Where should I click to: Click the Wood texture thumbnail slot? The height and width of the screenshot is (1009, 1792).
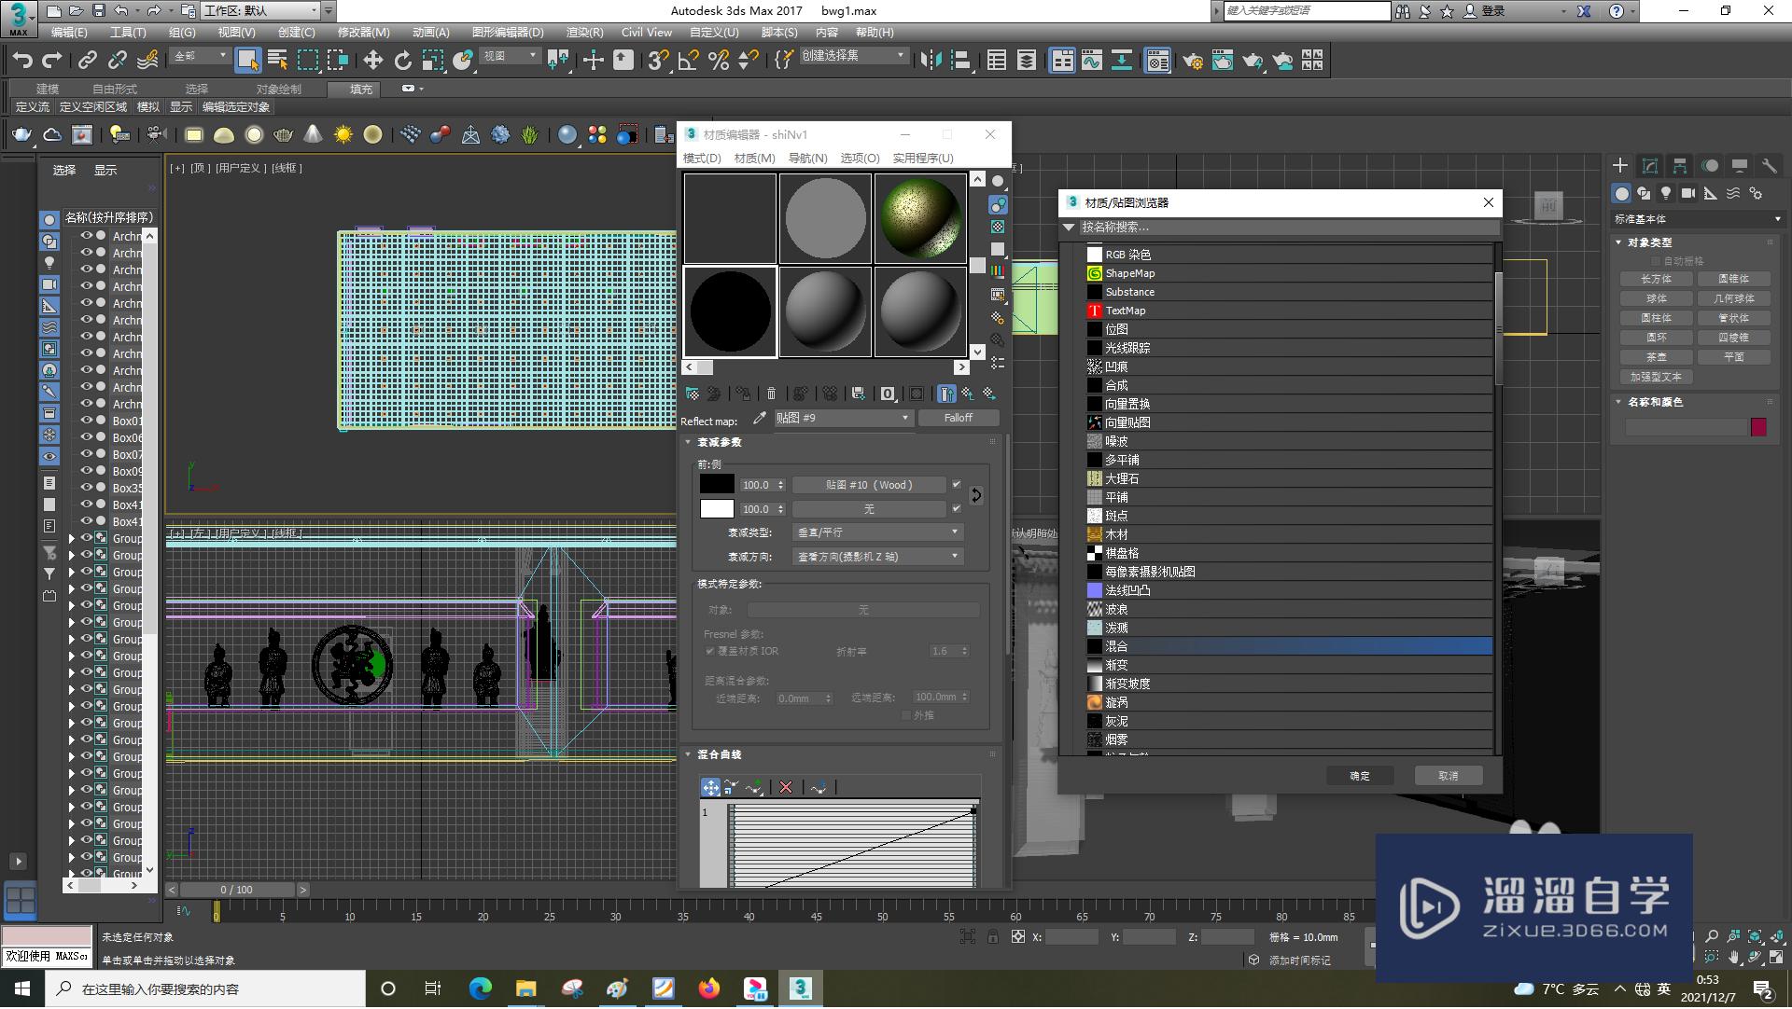coord(868,483)
